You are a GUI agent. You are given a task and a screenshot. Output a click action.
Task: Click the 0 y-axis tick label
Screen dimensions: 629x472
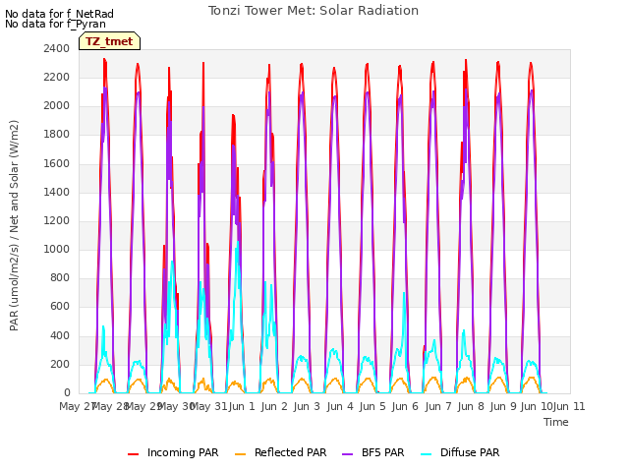click(67, 393)
